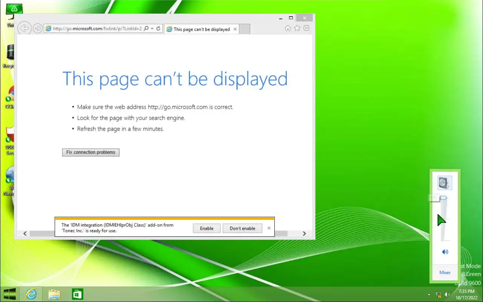The height and width of the screenshot is (302, 483).
Task: Click Fix connection problems button
Action: click(x=91, y=152)
